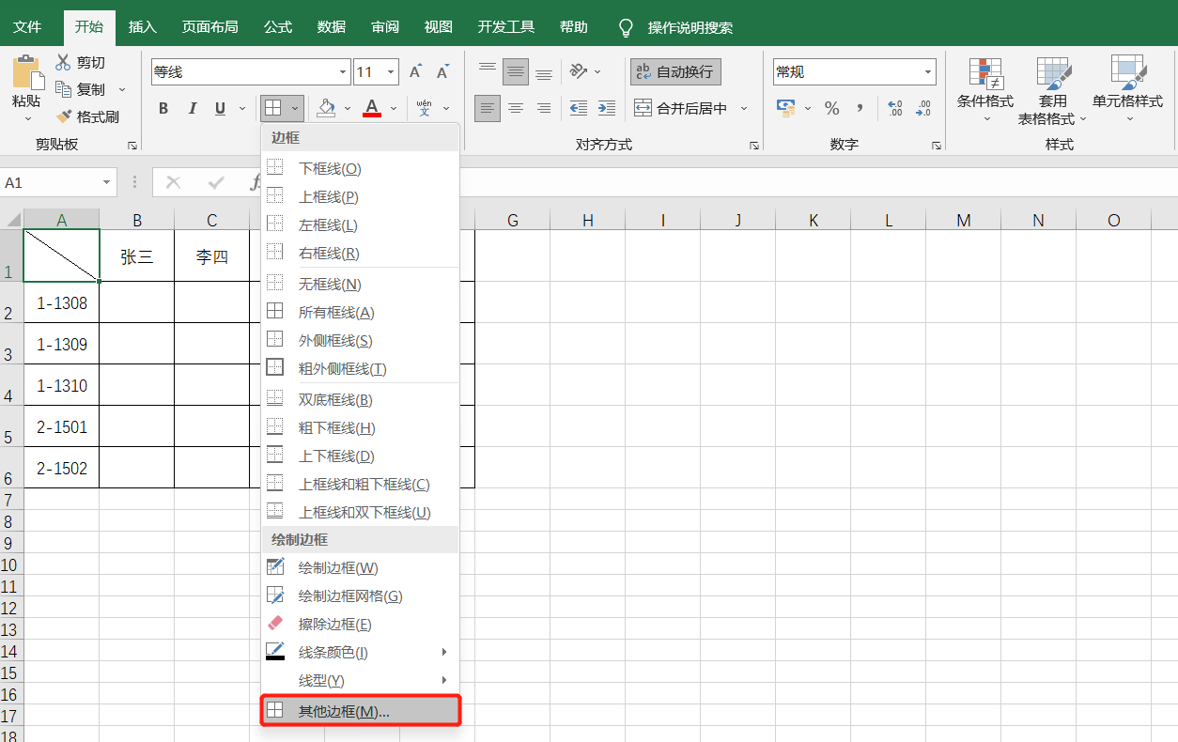Image resolution: width=1178 pixels, height=742 pixels.
Task: Confirm formula entry checkmark icon
Action: pos(217,182)
